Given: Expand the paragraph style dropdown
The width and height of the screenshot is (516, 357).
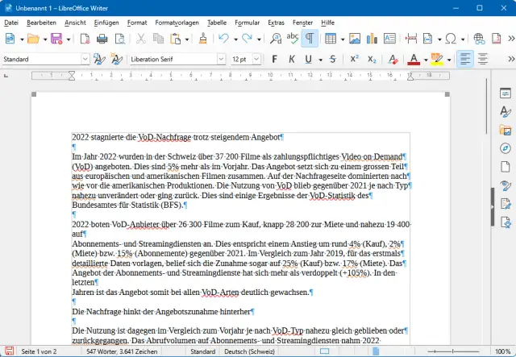Looking at the screenshot, I should pyautogui.click(x=85, y=59).
